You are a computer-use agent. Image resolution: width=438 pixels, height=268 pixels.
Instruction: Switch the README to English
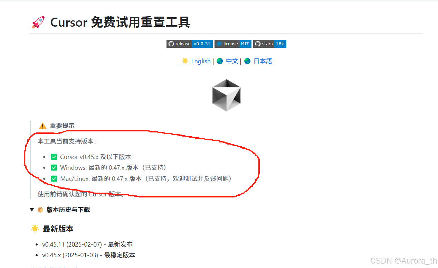(196, 61)
